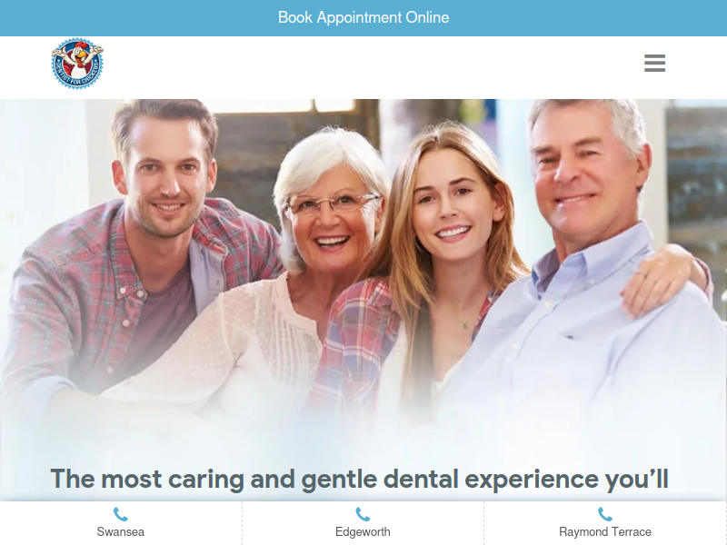
Task: Click the Dentist for Chickens logo
Action: click(77, 64)
